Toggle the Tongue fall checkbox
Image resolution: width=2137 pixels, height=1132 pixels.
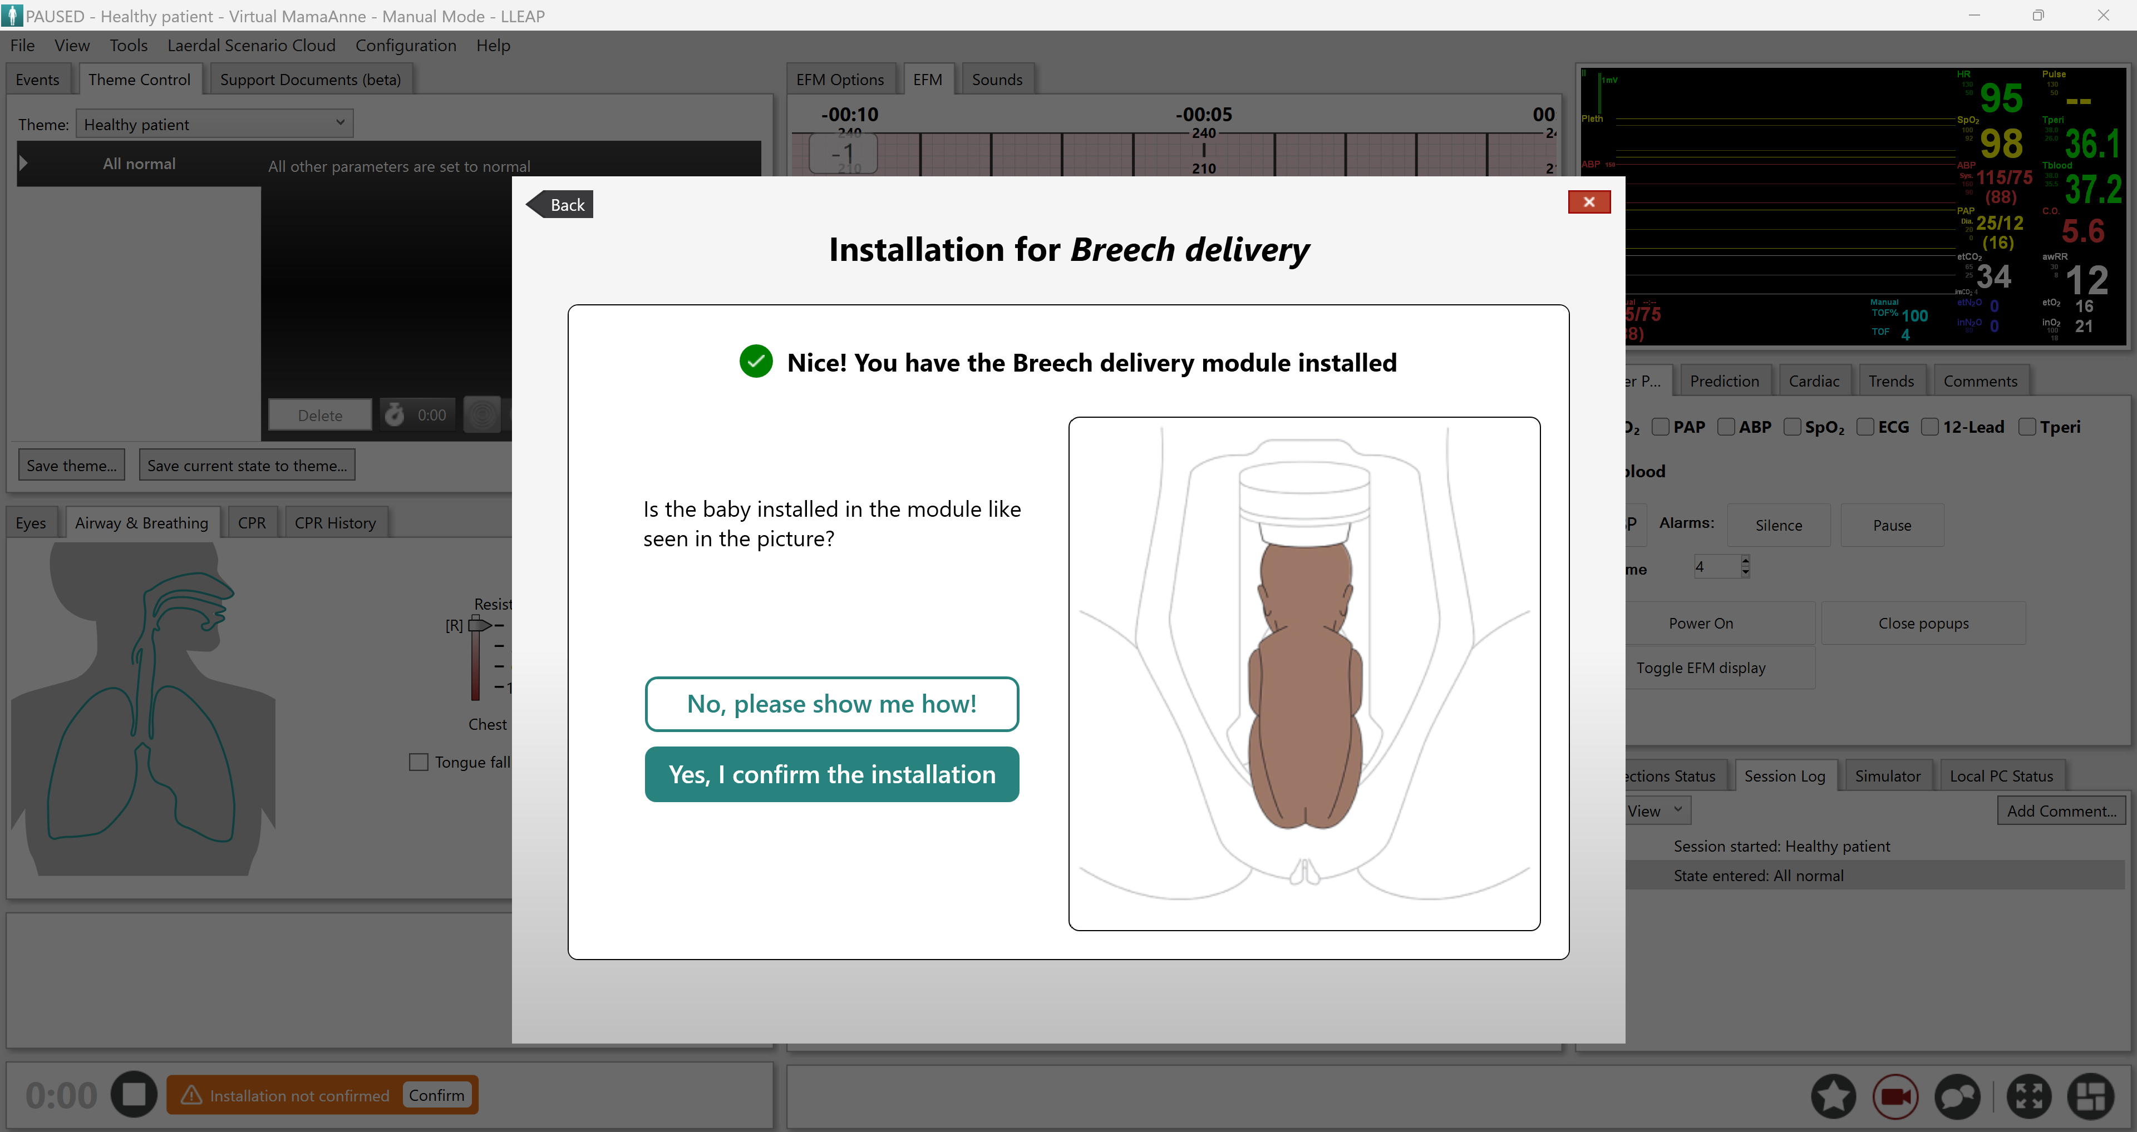[419, 762]
